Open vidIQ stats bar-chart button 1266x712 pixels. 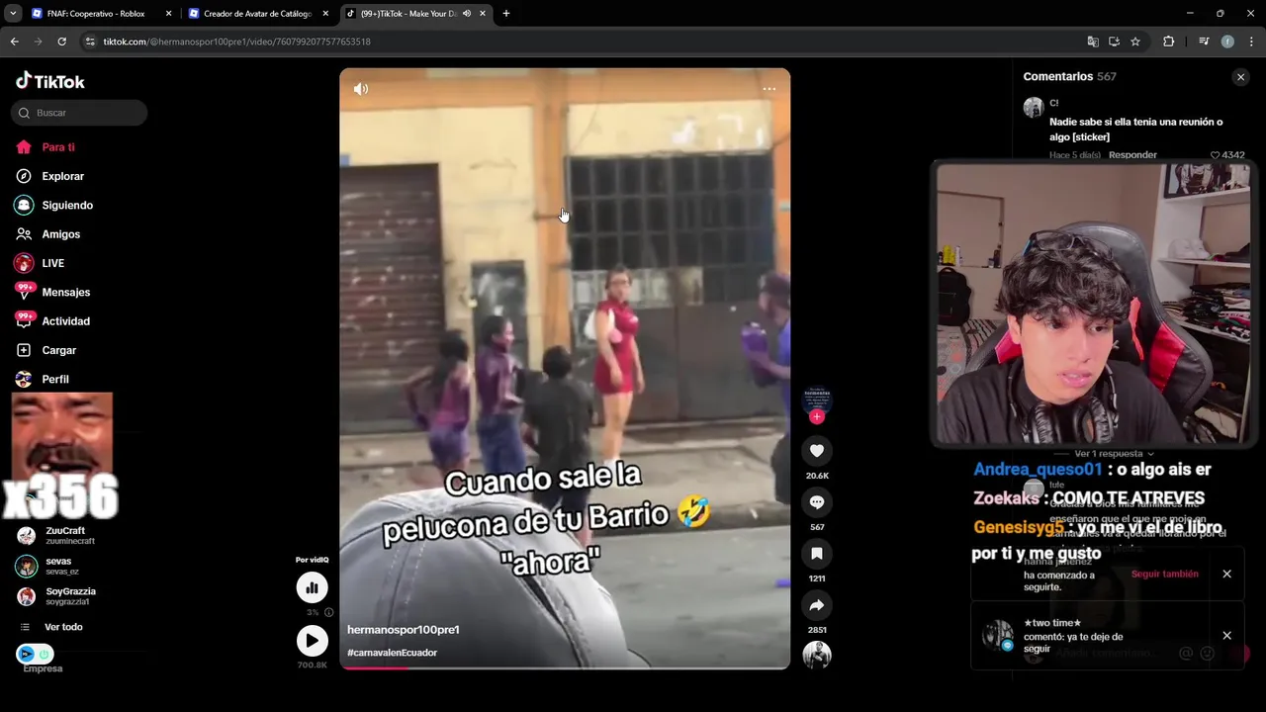[x=312, y=588]
